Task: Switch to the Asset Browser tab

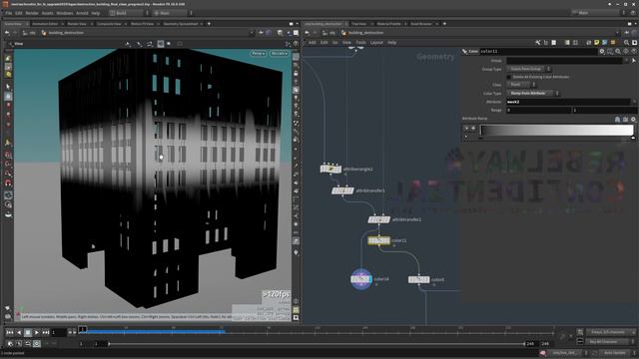Action: click(421, 24)
